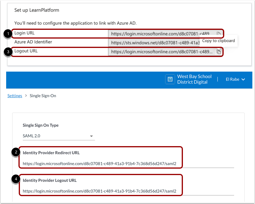Click the Set up LearnPlatform heading
255x204 pixels.
(x=37, y=10)
